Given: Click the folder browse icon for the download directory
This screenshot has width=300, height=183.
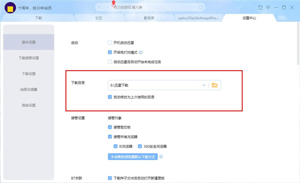Looking at the screenshot, I should [x=214, y=85].
